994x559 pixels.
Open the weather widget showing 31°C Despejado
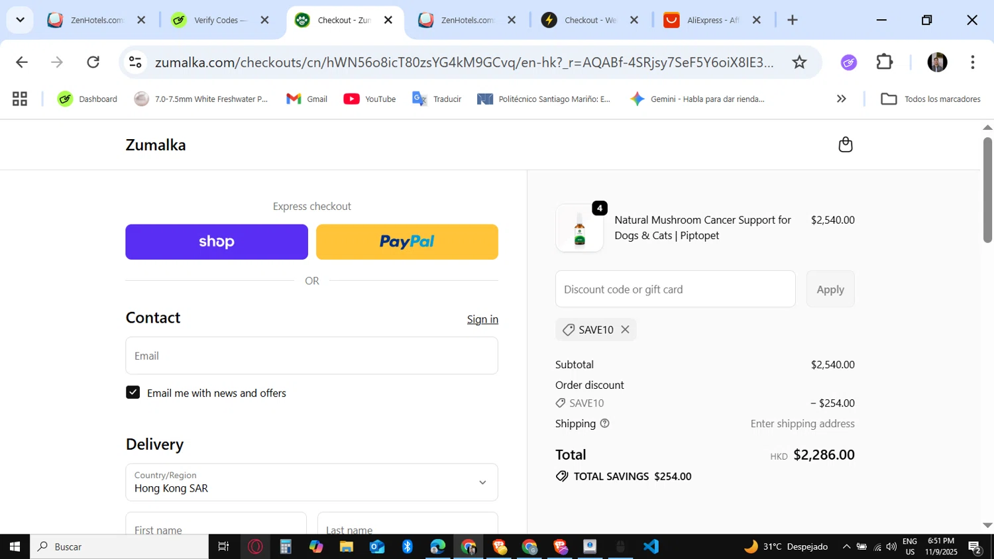pos(786,546)
